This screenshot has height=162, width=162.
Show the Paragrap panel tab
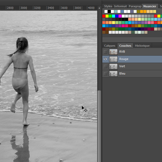[x=135, y=6]
